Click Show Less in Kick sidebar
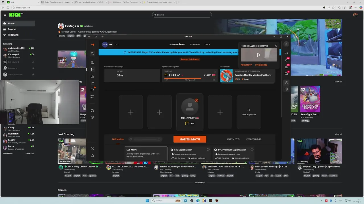The width and height of the screenshot is (364, 204). click(30, 154)
